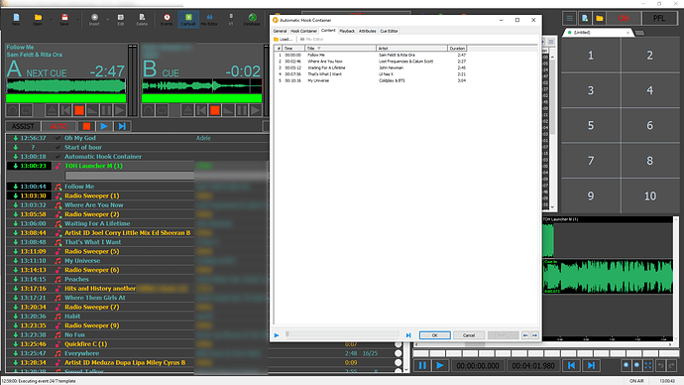Viewport: 684px width, 385px height.
Task: Open the Hook Container tab
Action: coord(303,31)
